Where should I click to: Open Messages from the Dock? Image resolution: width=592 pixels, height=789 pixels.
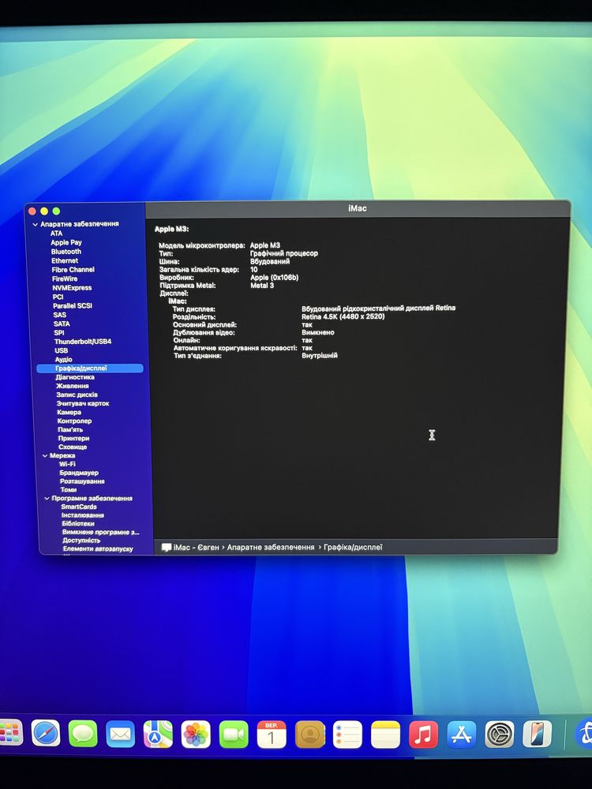(x=83, y=734)
